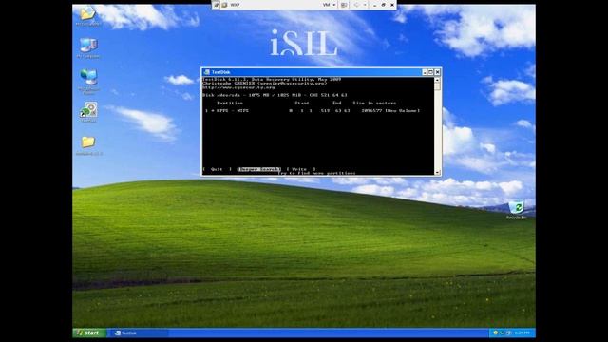Minimize the TestDisk window
This screenshot has height=342, width=608.
click(x=425, y=72)
